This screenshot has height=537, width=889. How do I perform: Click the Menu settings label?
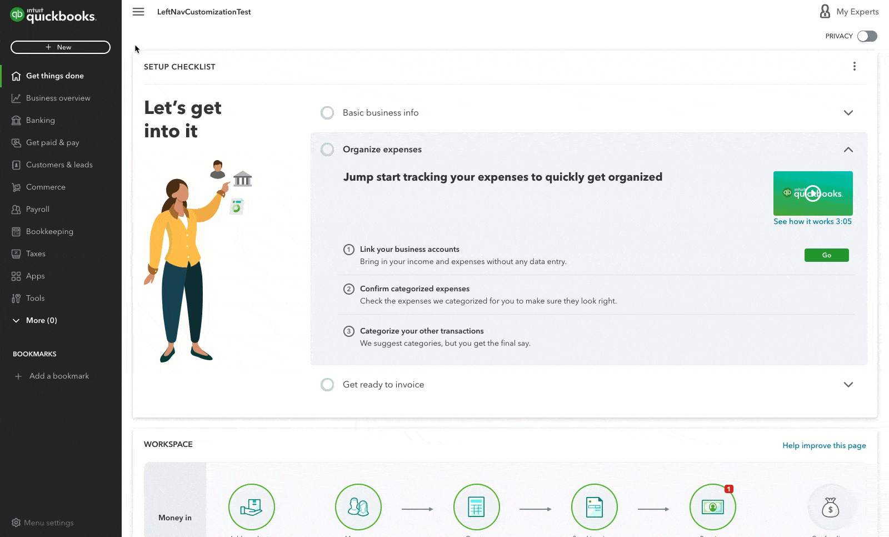(49, 523)
